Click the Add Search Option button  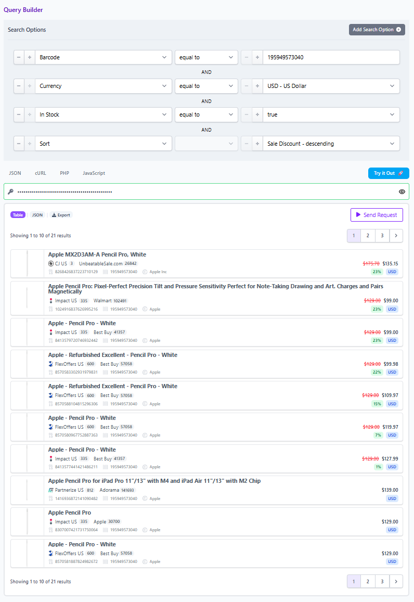(x=377, y=30)
